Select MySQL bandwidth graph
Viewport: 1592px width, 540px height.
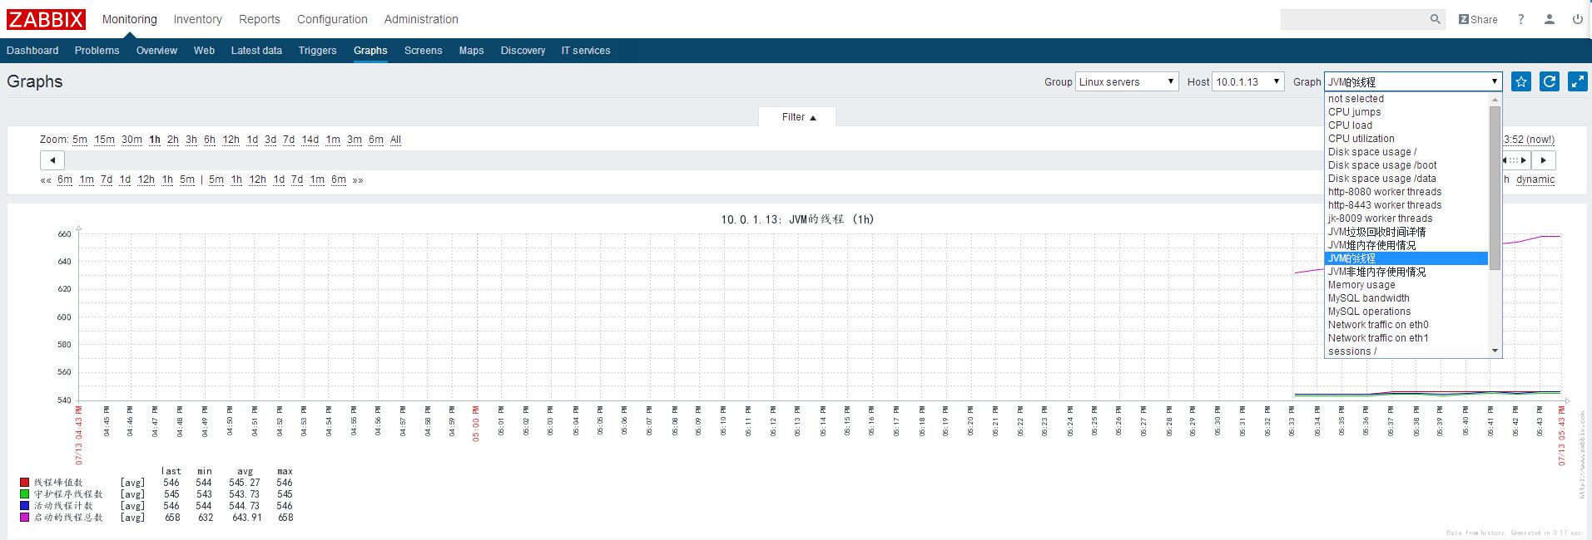coord(1406,298)
